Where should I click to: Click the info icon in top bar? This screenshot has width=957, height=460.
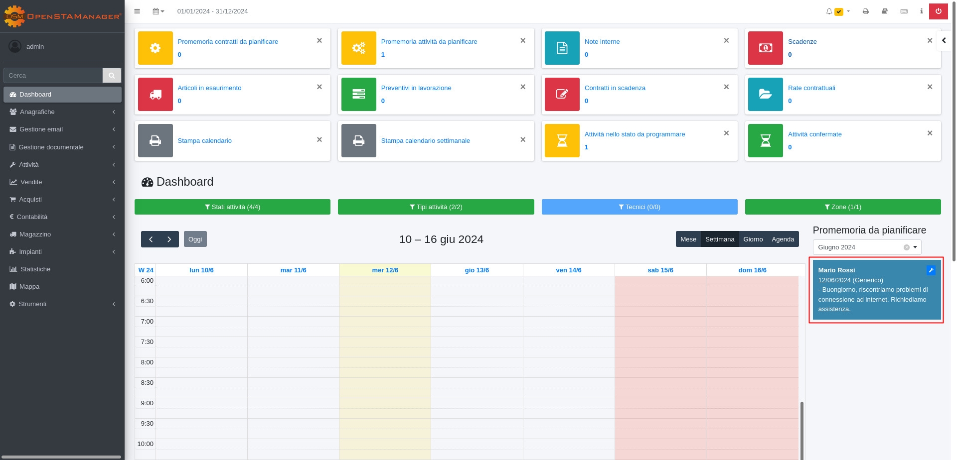(x=921, y=11)
